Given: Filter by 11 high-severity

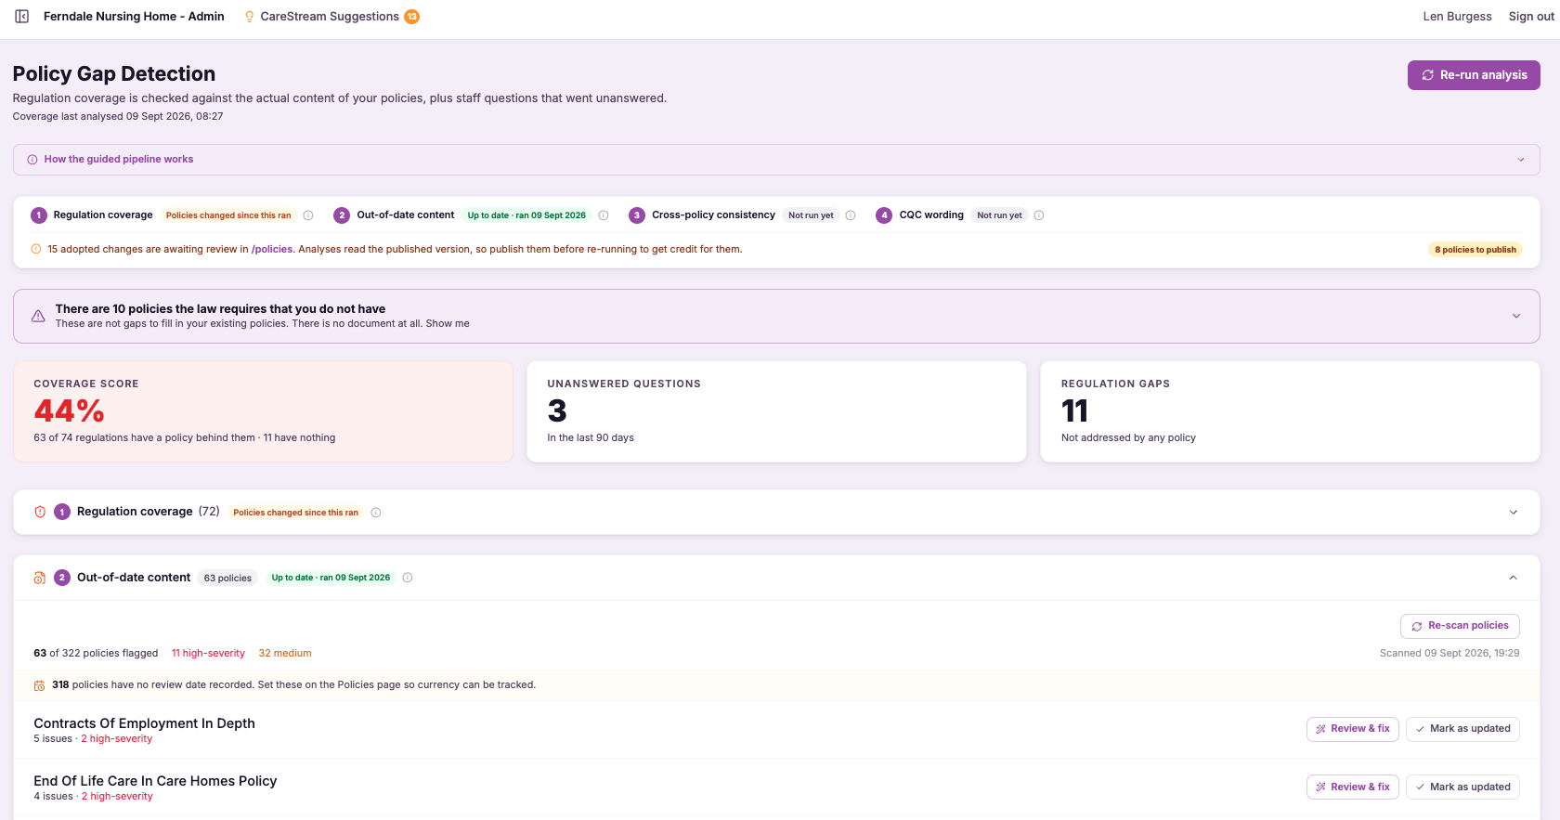Looking at the screenshot, I should click(x=208, y=654).
